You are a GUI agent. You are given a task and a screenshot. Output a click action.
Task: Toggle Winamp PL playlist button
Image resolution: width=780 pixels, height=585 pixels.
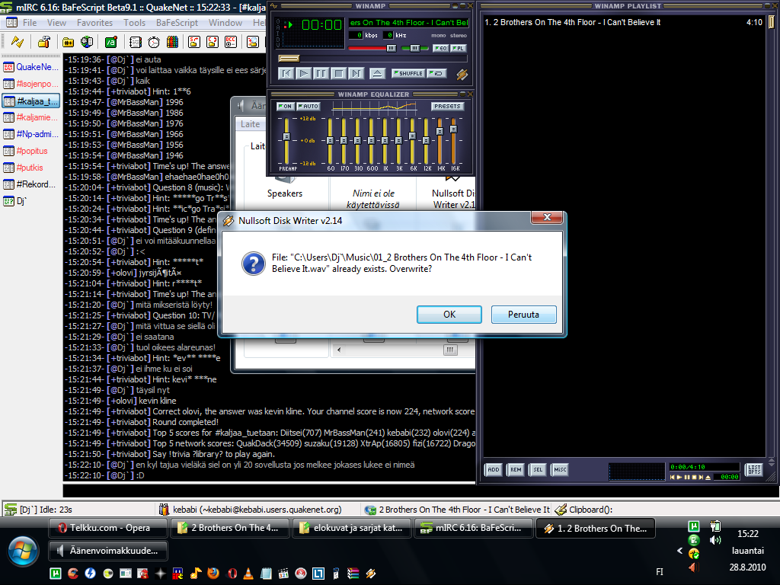click(458, 48)
